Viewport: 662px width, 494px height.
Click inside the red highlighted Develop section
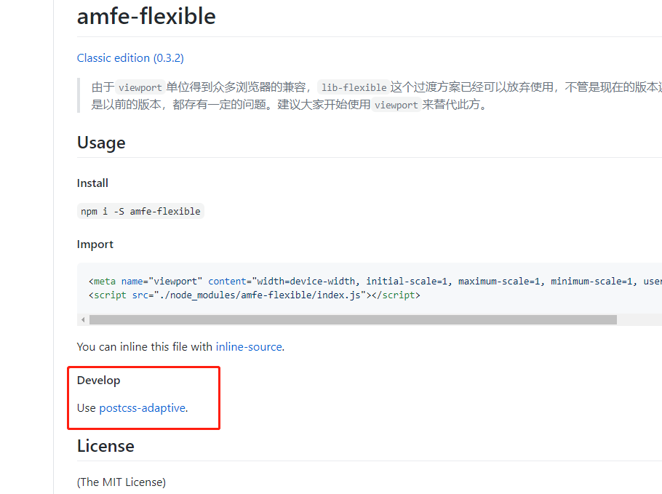pyautogui.click(x=143, y=398)
